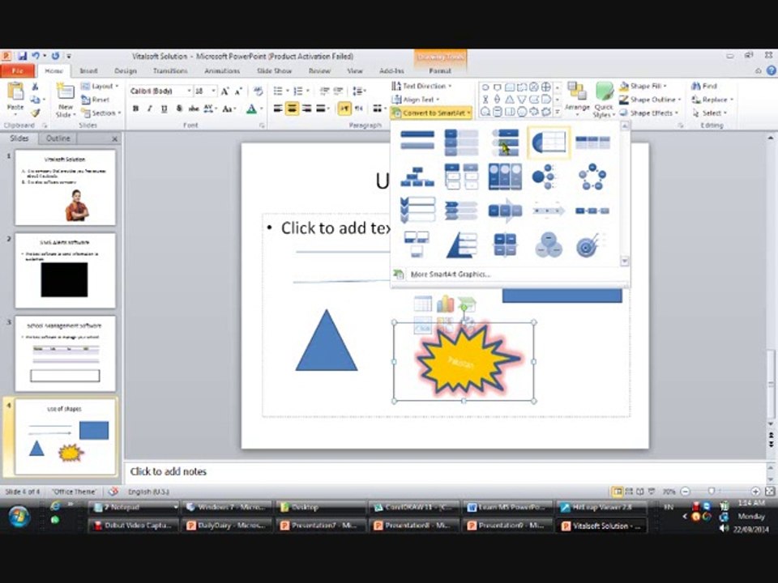
Task: Select the circular Basic Cycle SmartArt
Action: 592,177
